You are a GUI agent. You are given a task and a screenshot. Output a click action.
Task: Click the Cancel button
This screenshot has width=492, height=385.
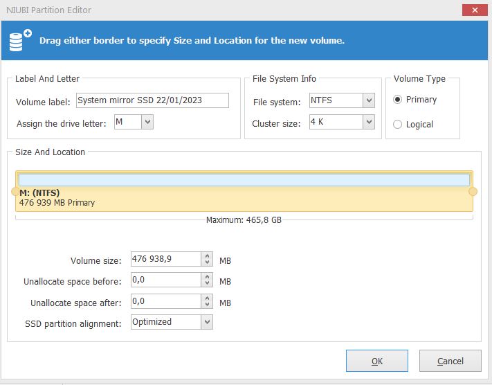[450, 361]
